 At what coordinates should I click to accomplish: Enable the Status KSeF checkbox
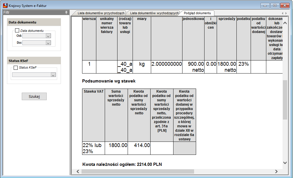tap(16, 68)
